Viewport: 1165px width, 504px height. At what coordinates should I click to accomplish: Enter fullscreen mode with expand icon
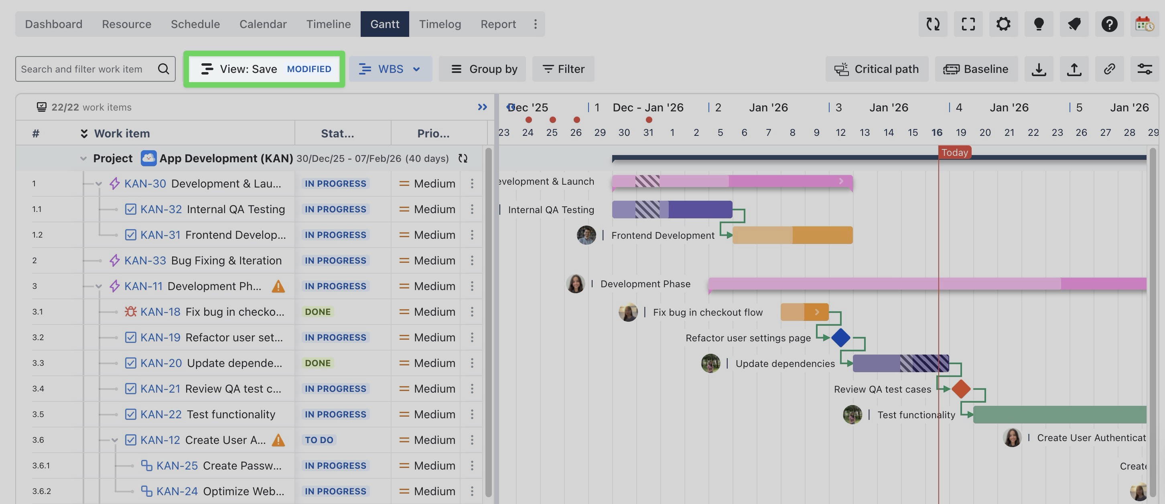pos(968,24)
